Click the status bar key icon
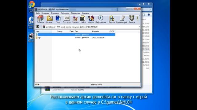197x110 pixels. 39,85
